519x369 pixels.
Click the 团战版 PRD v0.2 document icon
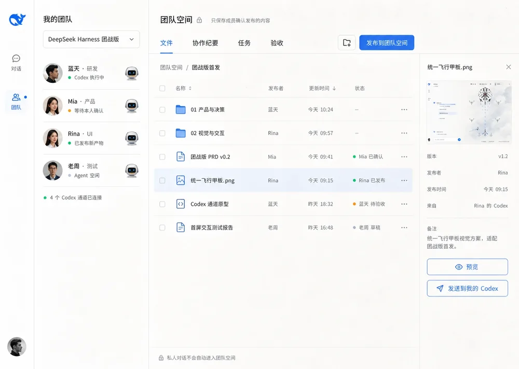pyautogui.click(x=181, y=157)
